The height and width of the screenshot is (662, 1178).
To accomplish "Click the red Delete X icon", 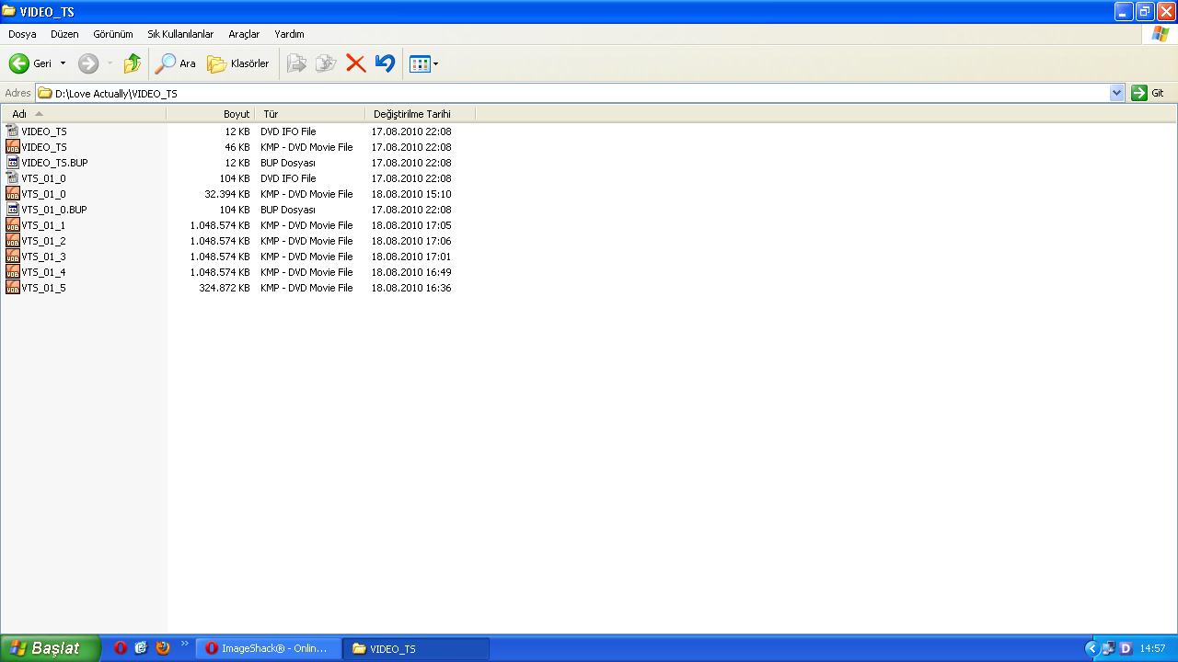I will [x=355, y=63].
